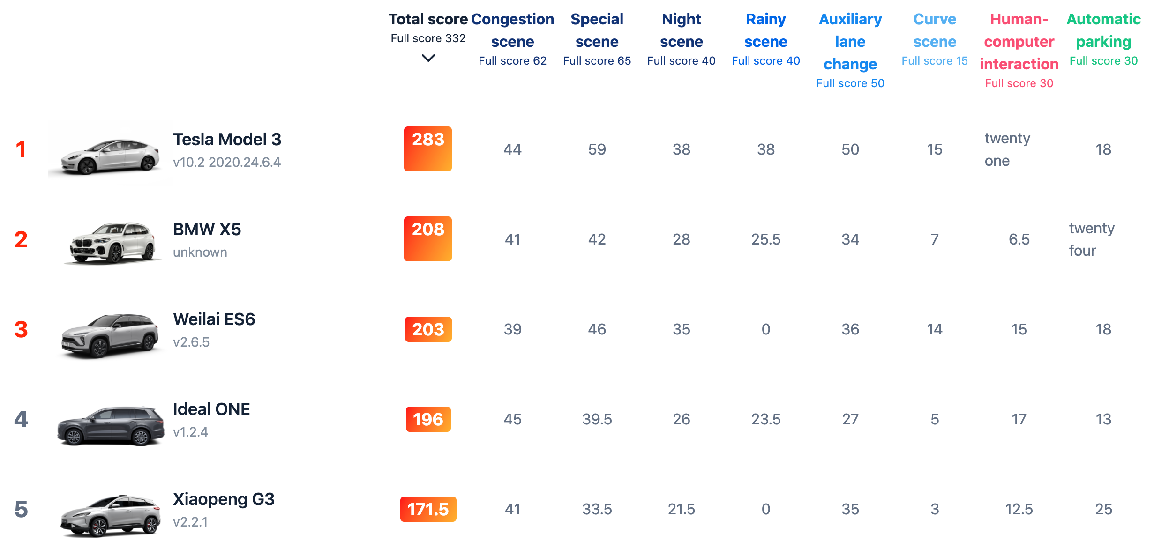Sort by Rainy scene column
This screenshot has height=549, width=1154.
pos(765,30)
